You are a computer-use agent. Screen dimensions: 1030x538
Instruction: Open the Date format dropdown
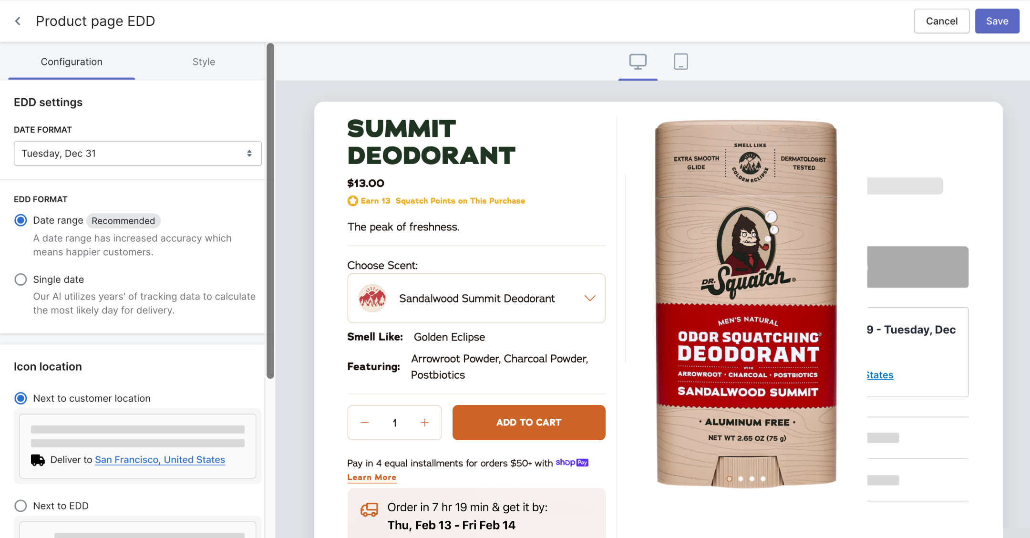tap(137, 154)
